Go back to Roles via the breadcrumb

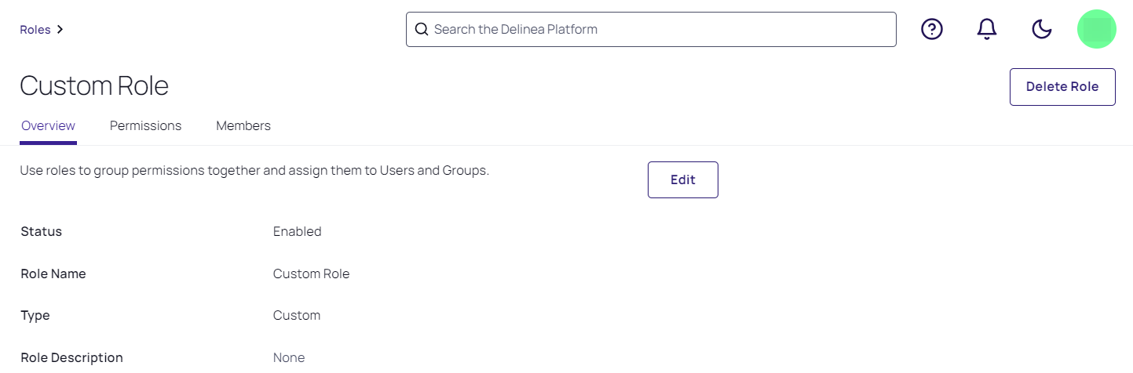pos(35,30)
